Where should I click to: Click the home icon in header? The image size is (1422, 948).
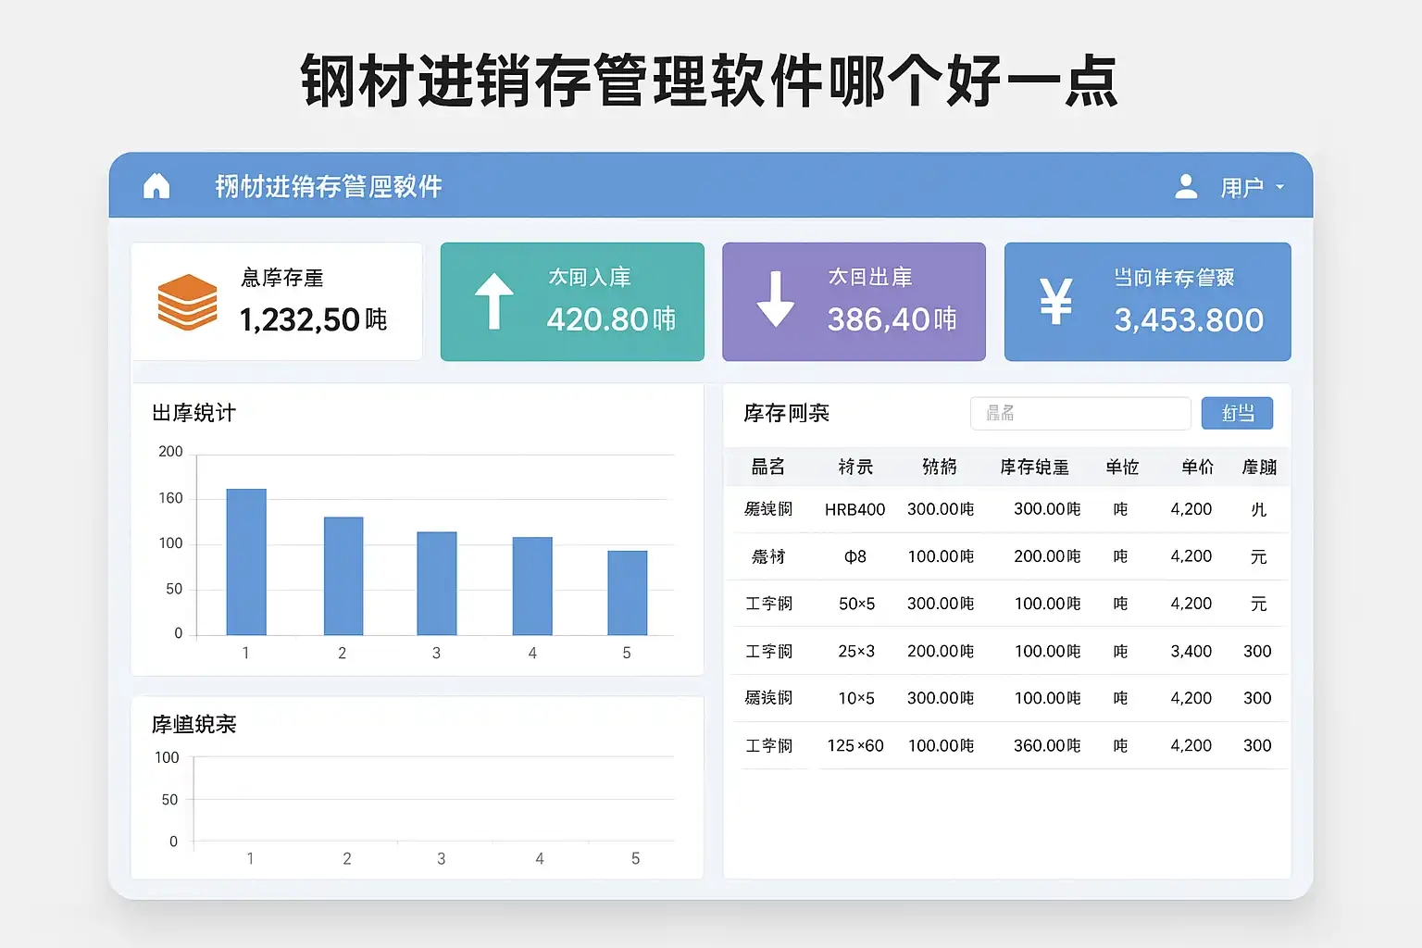[x=156, y=186]
